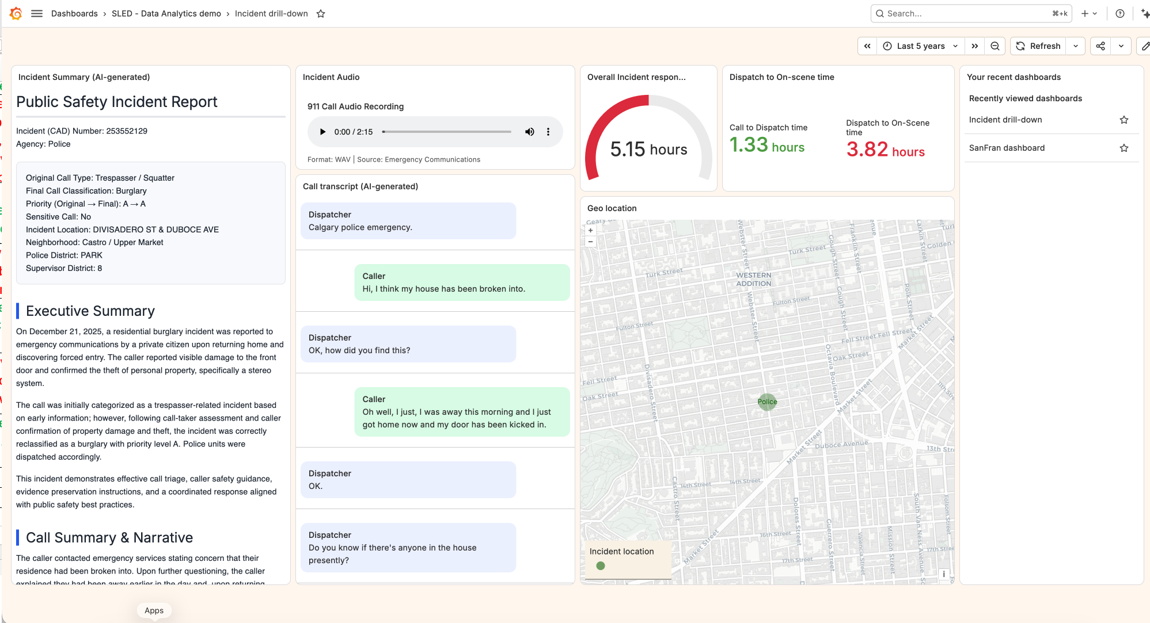This screenshot has width=1150, height=623.
Task: Click Dispatch to On-scene time panel title
Action: (x=782, y=77)
